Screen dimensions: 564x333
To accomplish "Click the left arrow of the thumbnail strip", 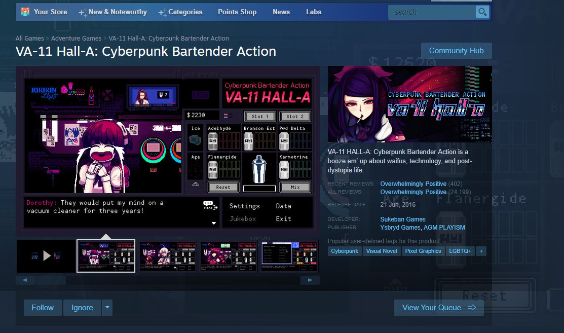I will pos(25,280).
